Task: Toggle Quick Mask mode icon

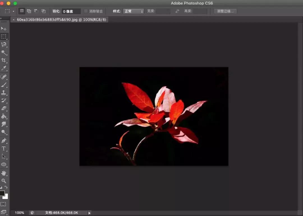Action: (3, 204)
